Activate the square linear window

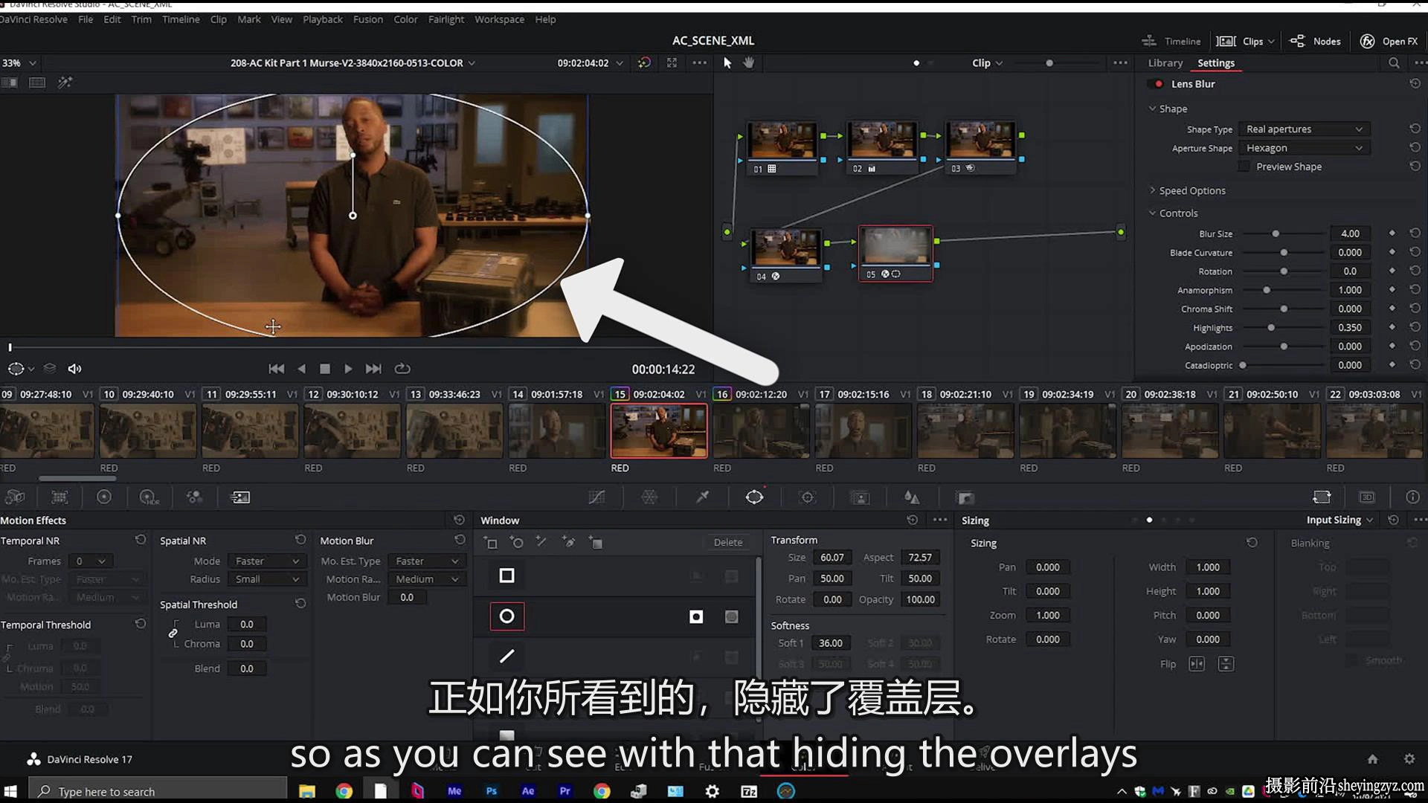[x=506, y=575]
